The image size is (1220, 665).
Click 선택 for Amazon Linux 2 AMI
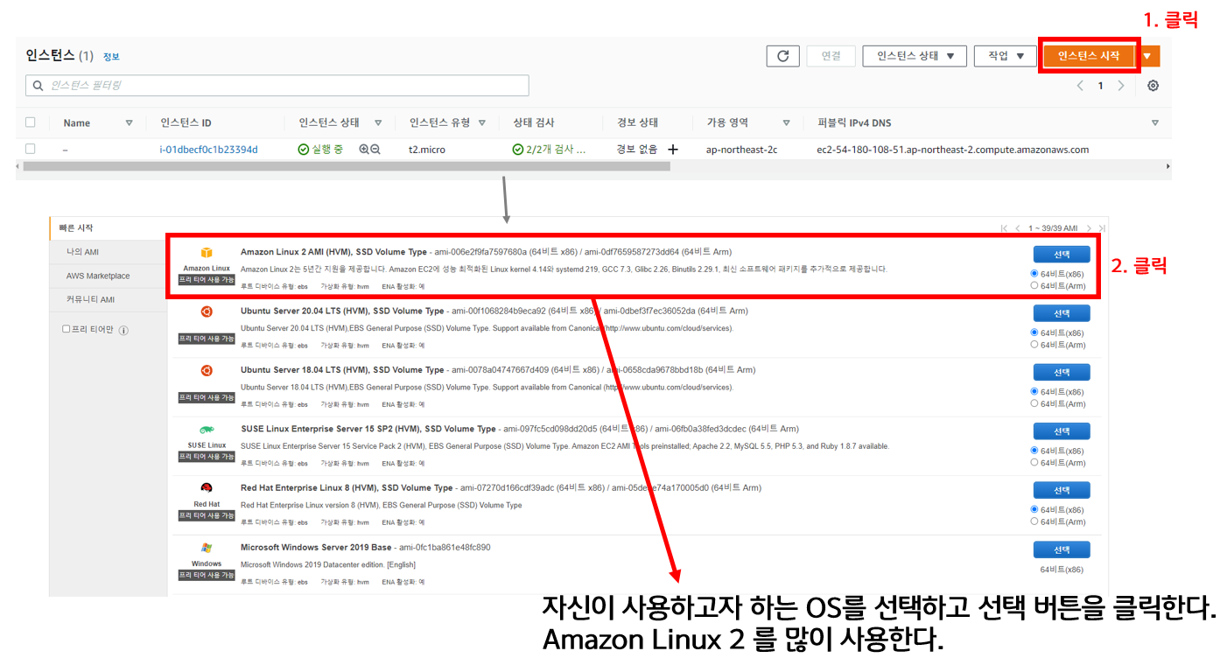[1062, 255]
